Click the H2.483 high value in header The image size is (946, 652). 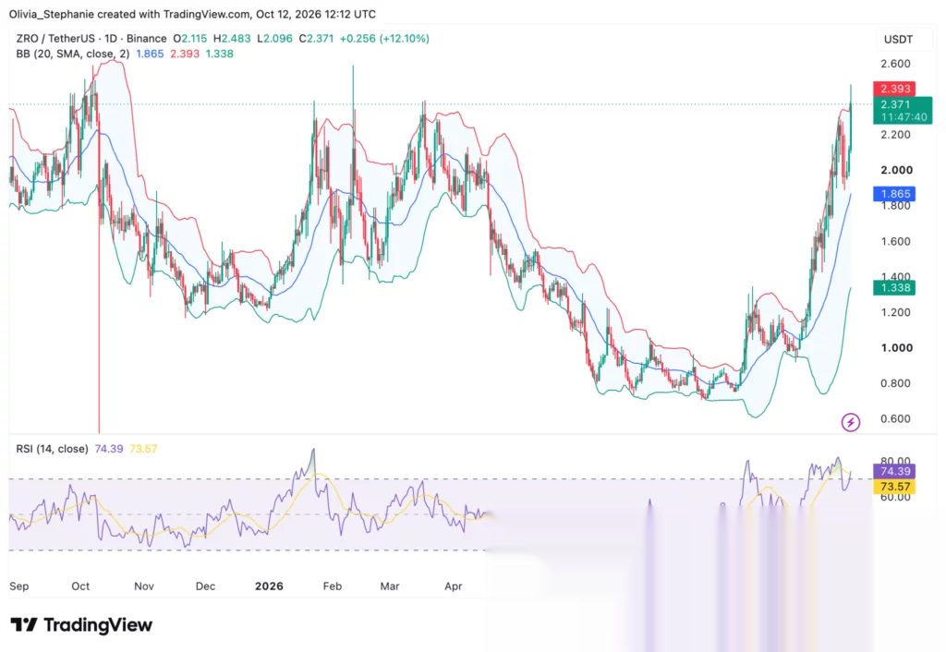tap(232, 39)
